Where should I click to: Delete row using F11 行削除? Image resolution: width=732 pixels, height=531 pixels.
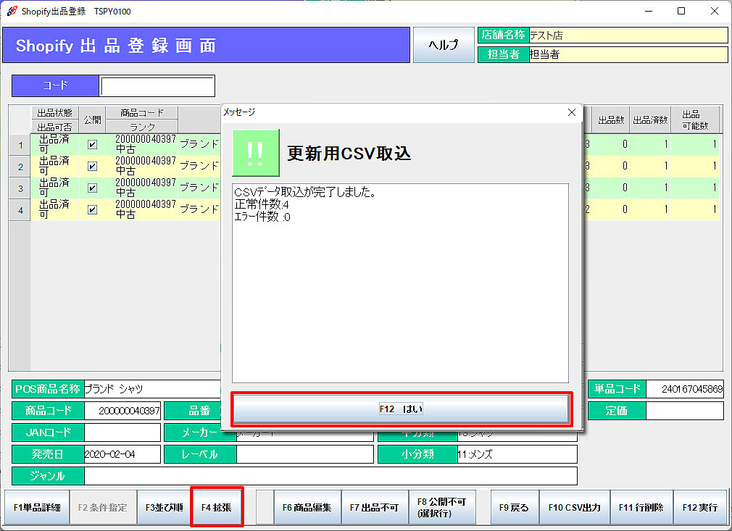coord(641,507)
